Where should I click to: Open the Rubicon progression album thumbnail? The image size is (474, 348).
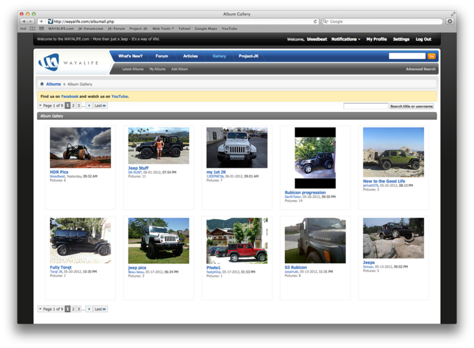point(315,157)
